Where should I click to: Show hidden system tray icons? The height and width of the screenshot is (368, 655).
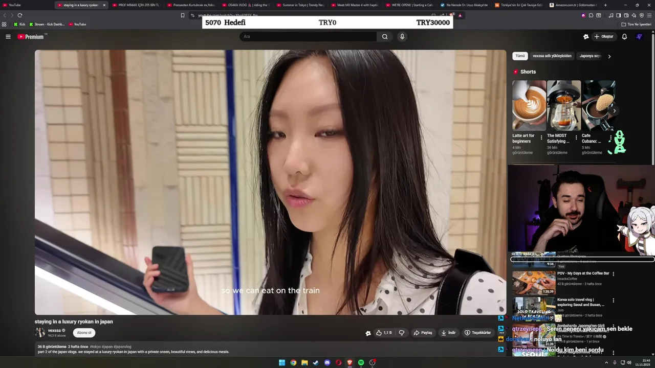pyautogui.click(x=606, y=363)
